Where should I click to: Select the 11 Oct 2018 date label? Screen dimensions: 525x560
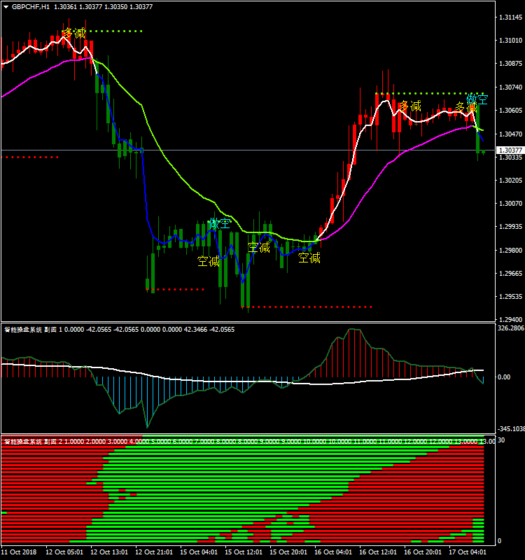[20, 552]
